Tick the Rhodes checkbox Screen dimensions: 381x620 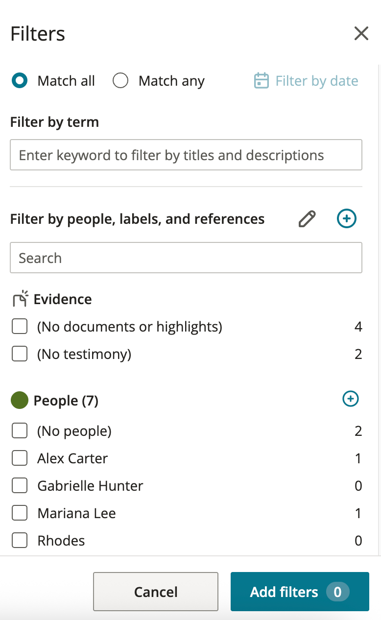[x=20, y=541]
